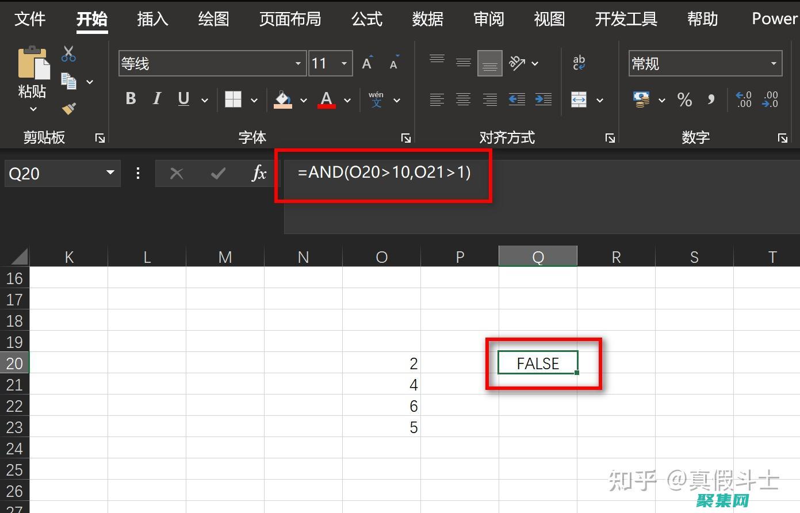
Task: Click the Insert Function fx icon
Action: [x=259, y=173]
